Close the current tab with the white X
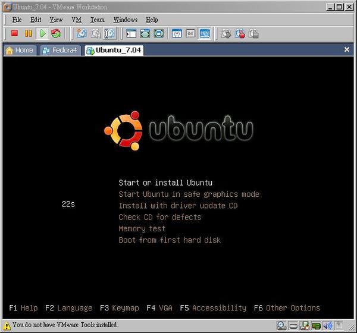 point(347,49)
